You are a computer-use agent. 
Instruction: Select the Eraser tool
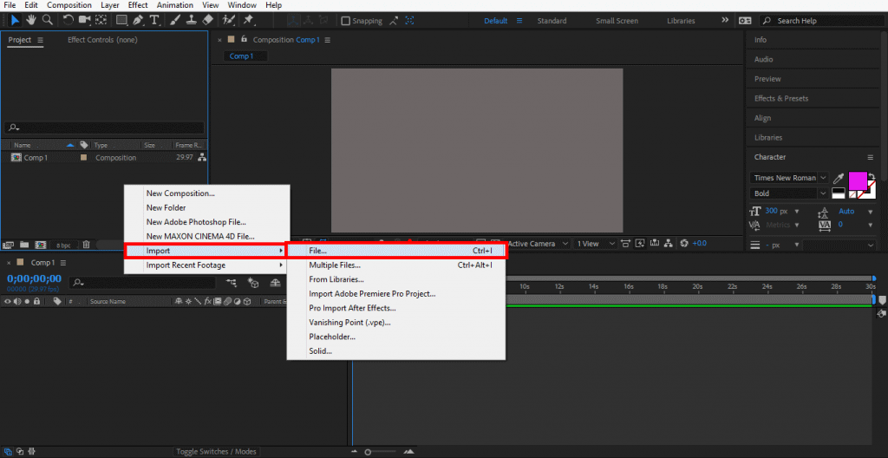(207, 21)
